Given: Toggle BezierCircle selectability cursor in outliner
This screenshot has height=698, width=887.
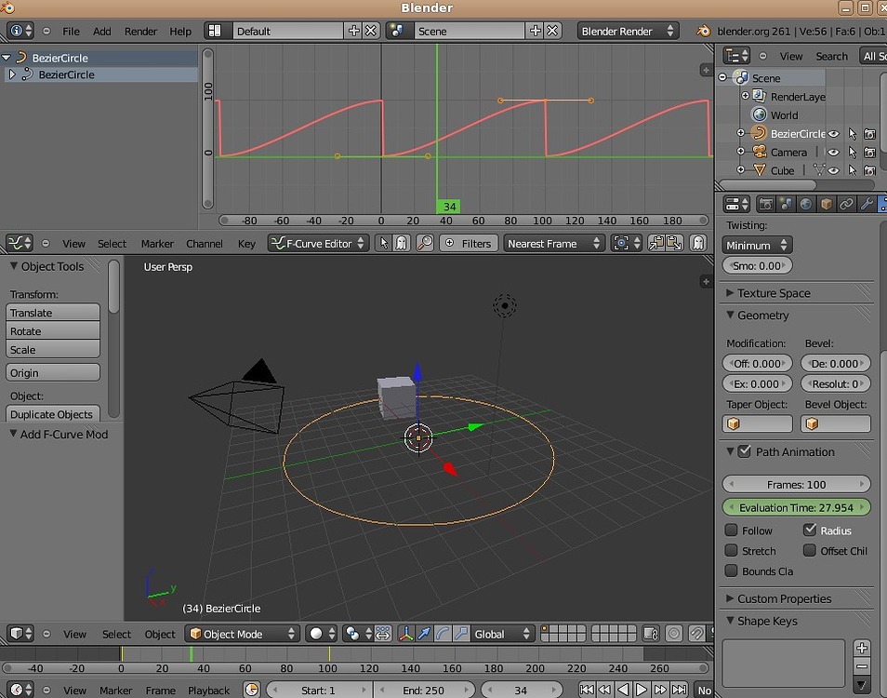Looking at the screenshot, I should tap(853, 134).
